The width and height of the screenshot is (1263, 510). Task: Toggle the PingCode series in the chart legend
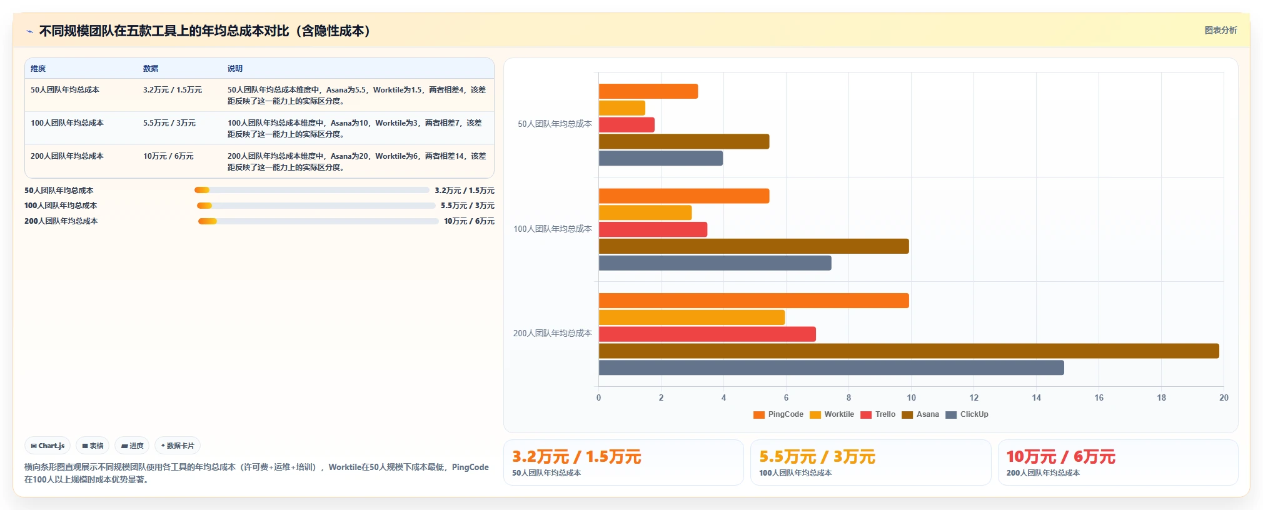click(778, 414)
